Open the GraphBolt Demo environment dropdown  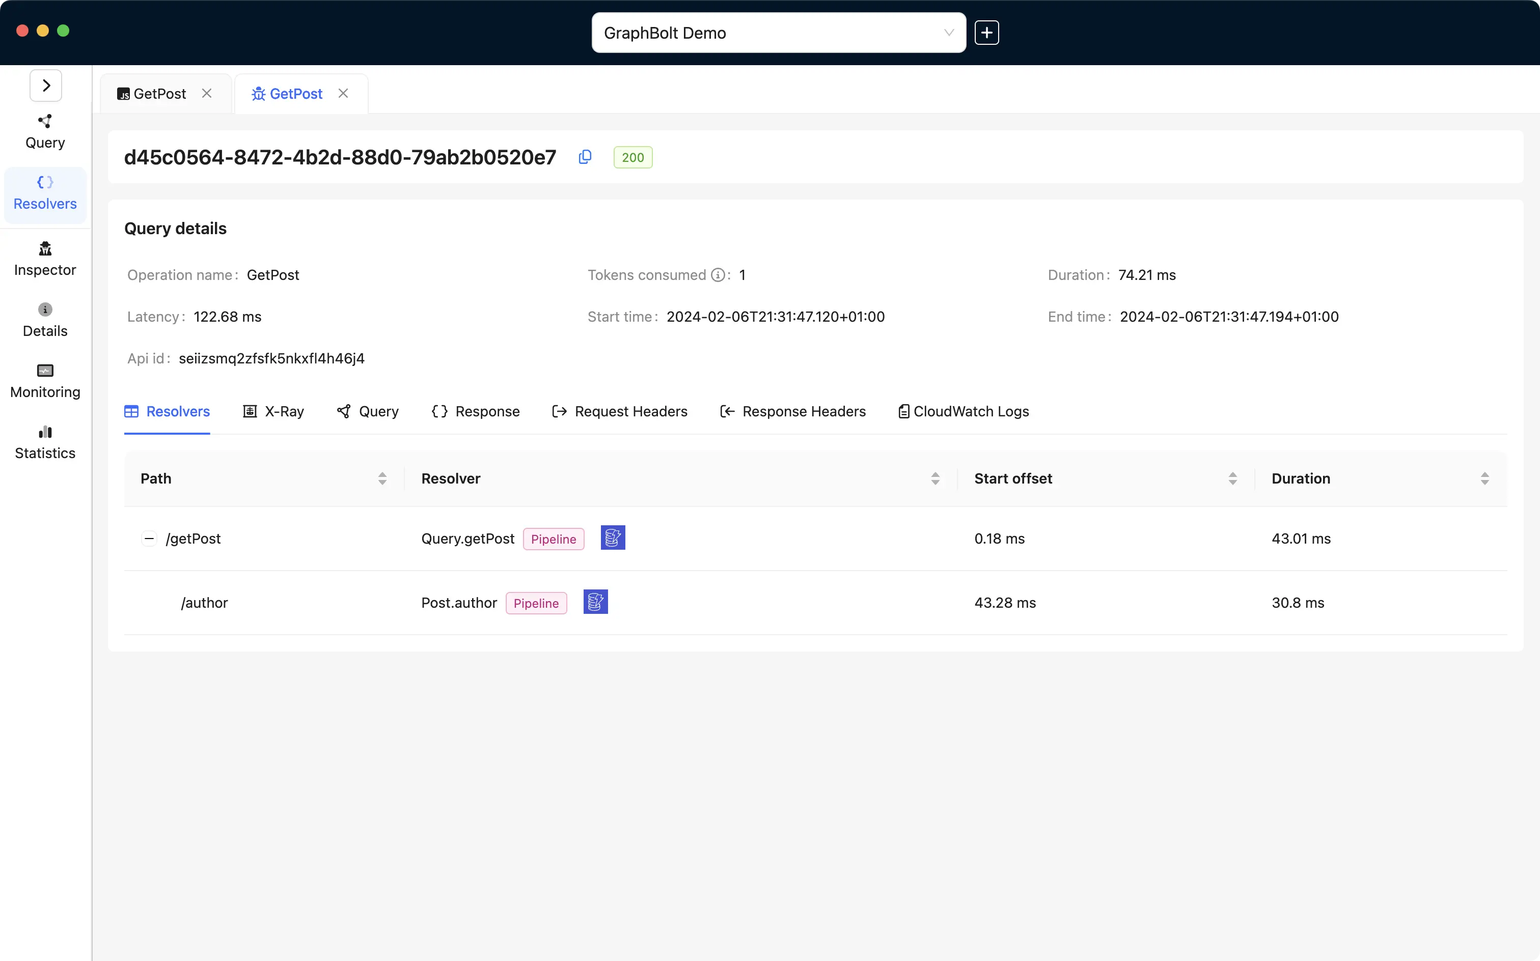tap(778, 33)
